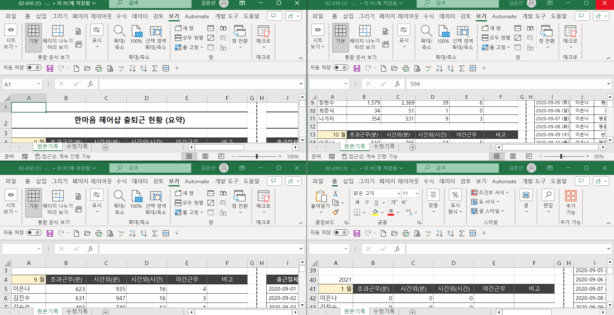Open 보기 tab in bottom-right window
This screenshot has width=614, height=315.
point(481,181)
